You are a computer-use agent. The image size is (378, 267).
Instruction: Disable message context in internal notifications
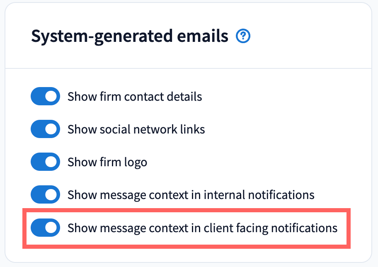[x=45, y=194]
